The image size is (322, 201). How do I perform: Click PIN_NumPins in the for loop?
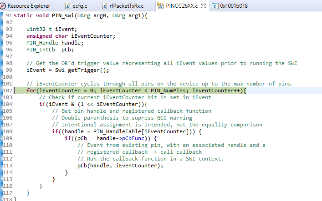tap(168, 90)
